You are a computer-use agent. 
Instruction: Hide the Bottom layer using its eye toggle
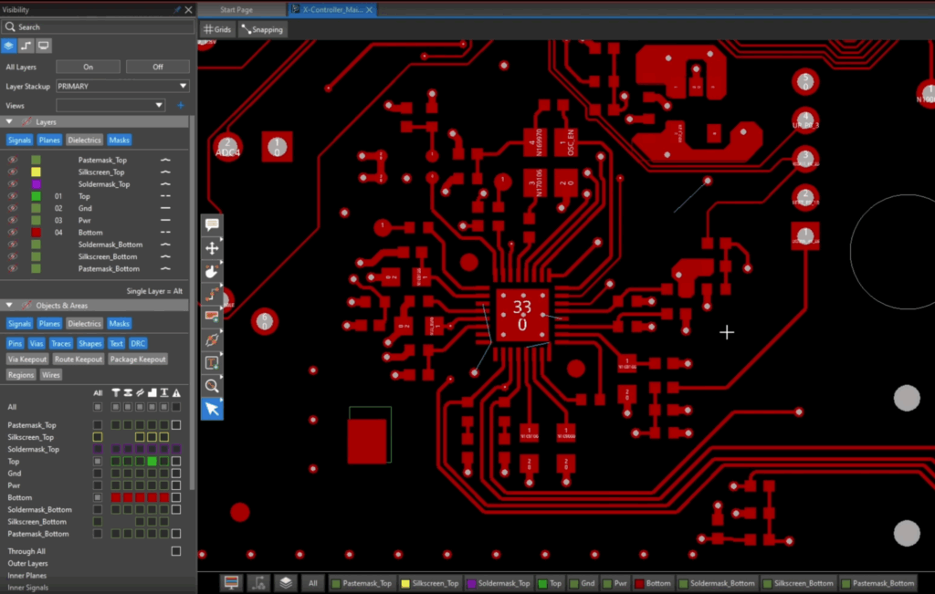[x=12, y=232]
